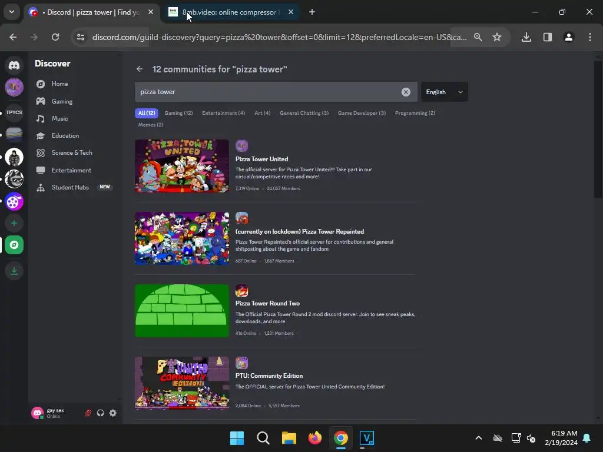Select the All (12) filter tab

coord(147,113)
